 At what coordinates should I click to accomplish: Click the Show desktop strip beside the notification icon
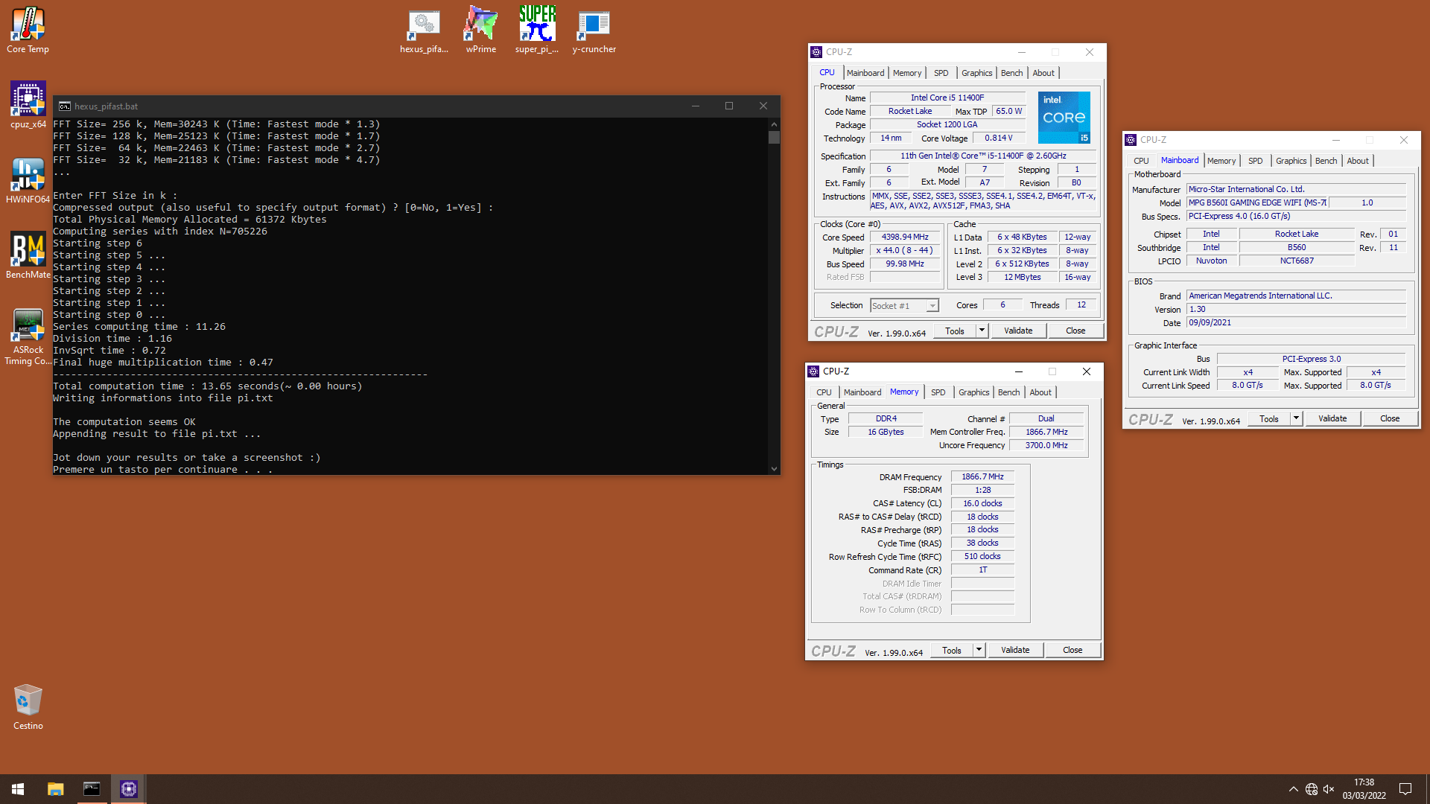pyautogui.click(x=1427, y=789)
